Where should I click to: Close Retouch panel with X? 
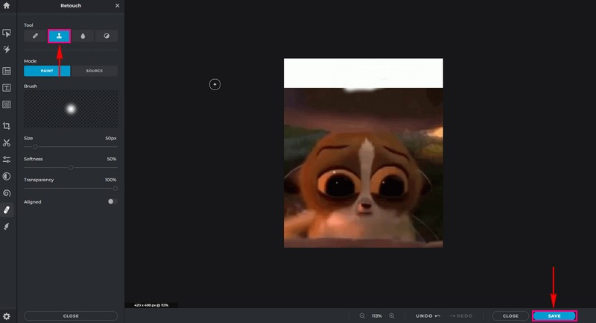coord(117,6)
